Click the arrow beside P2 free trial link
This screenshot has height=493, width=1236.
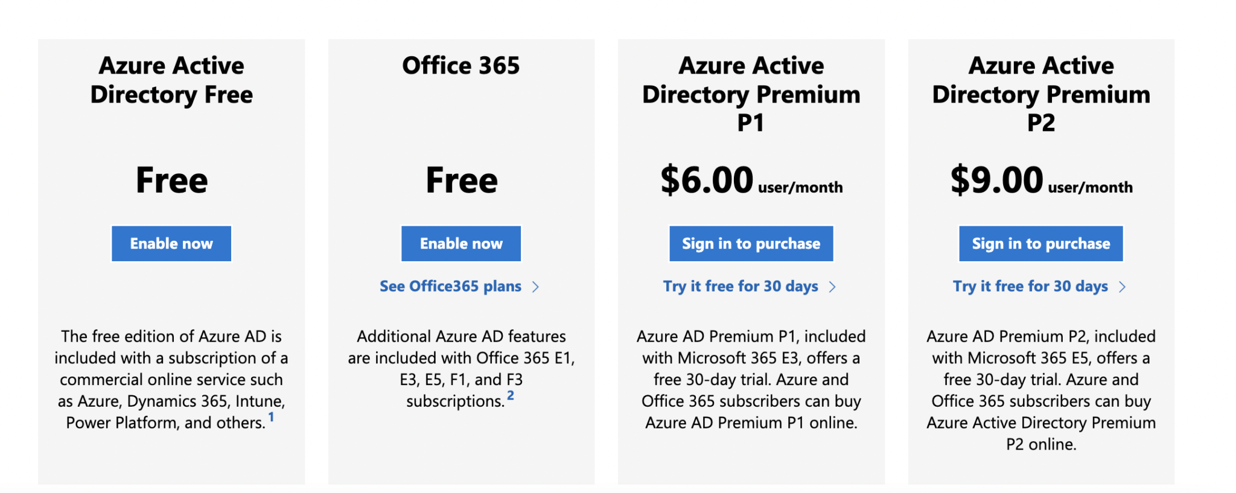coord(1123,287)
